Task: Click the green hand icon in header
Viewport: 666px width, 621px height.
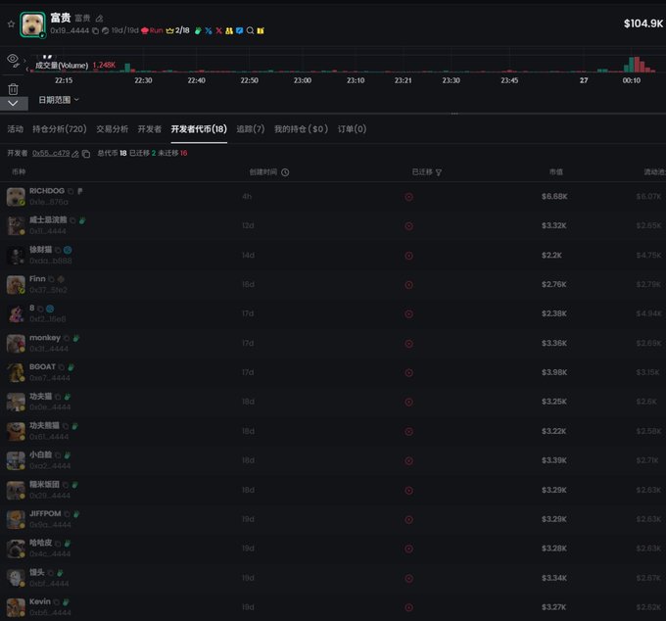Action: click(198, 30)
